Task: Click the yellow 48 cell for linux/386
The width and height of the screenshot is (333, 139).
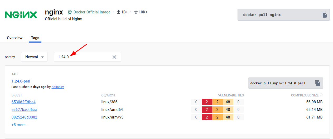Action: pos(228,102)
